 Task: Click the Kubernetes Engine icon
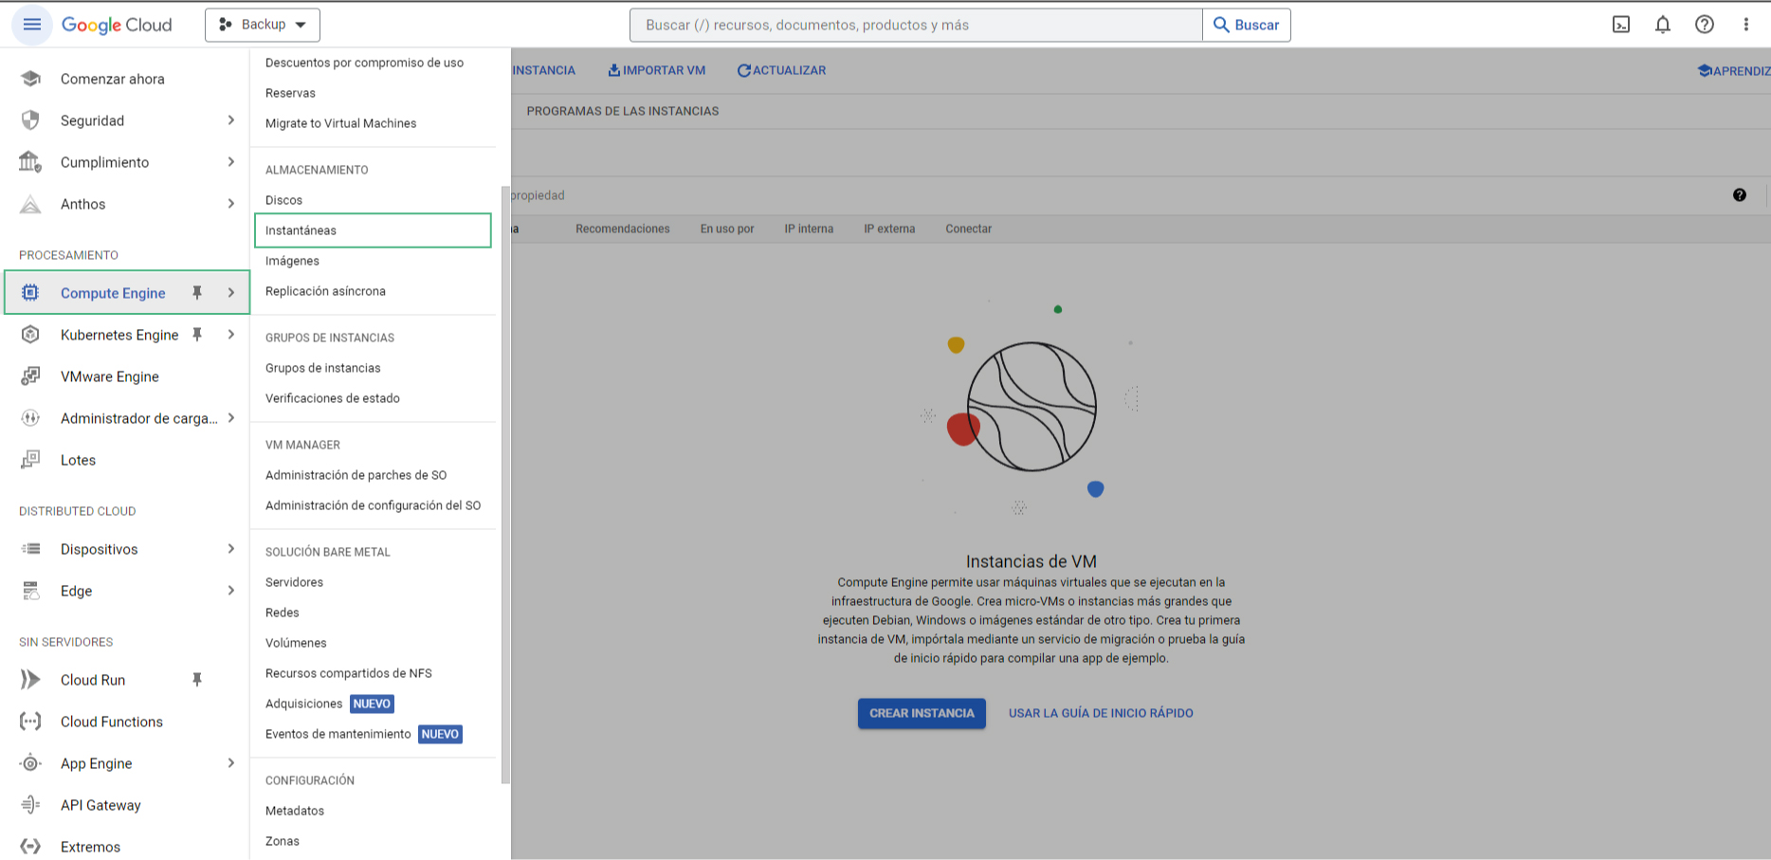pos(30,335)
